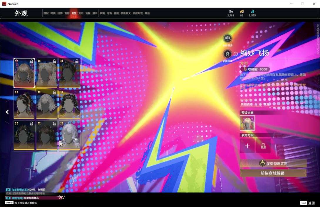Viewport: 320px width, 207px height.
Task: Select the dark ponytail hairstyle, middle row
Action: pos(24,104)
